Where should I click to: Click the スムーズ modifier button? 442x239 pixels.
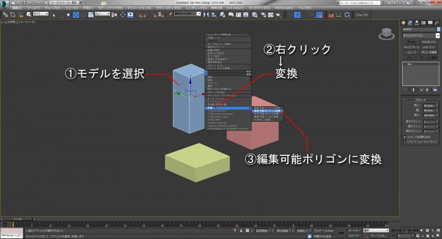pyautogui.click(x=412, y=52)
